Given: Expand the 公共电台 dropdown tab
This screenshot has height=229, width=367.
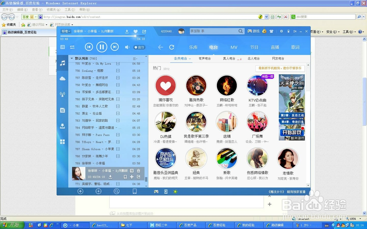Looking at the screenshot, I should 182,58.
